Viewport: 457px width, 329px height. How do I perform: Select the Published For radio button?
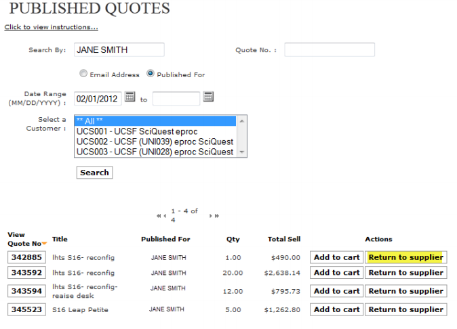151,73
